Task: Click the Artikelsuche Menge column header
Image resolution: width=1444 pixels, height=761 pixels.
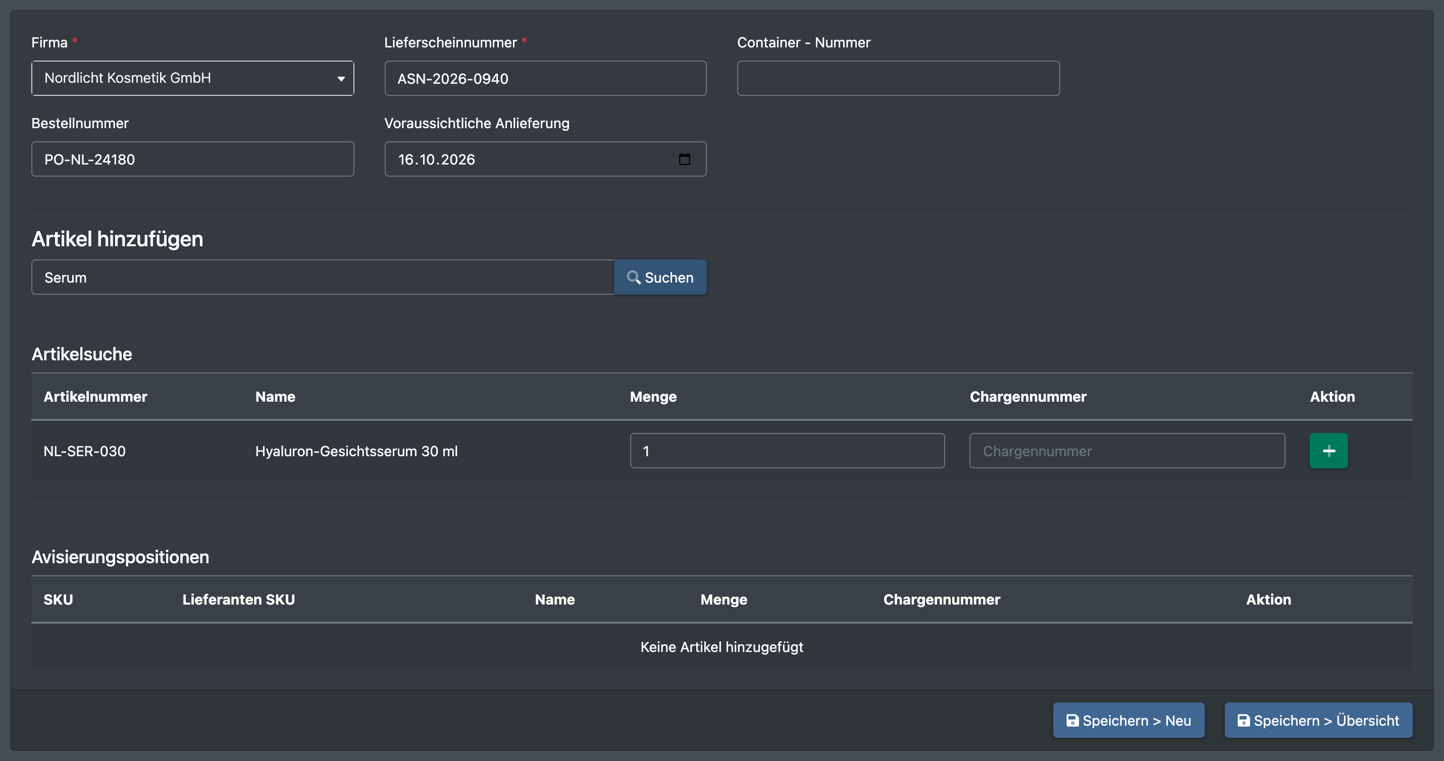Action: pyautogui.click(x=653, y=397)
